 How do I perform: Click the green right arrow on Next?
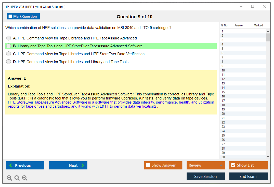point(83,165)
